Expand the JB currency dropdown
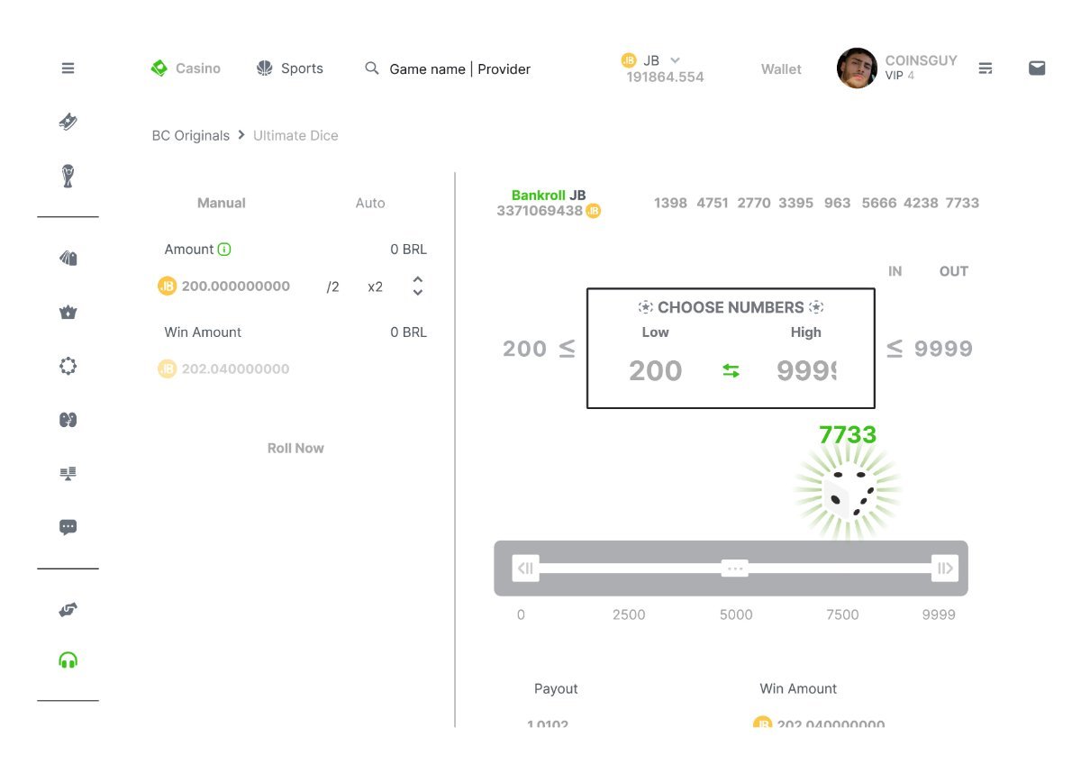 [675, 60]
